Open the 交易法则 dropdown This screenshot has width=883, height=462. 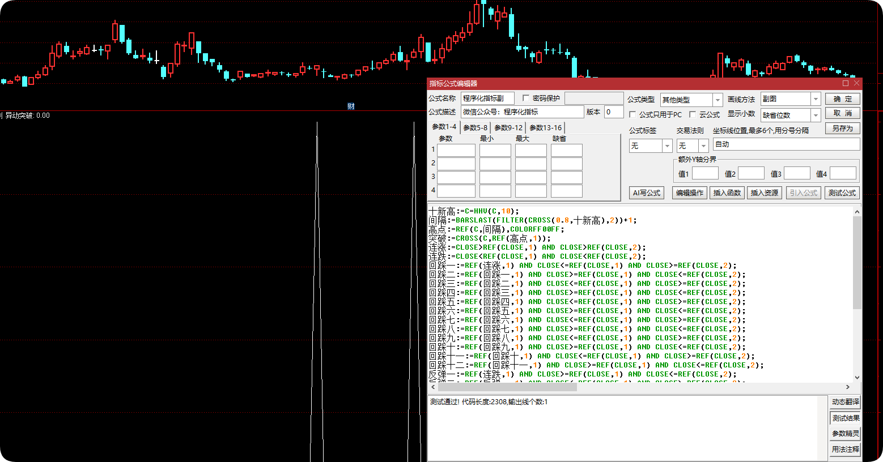pos(703,146)
